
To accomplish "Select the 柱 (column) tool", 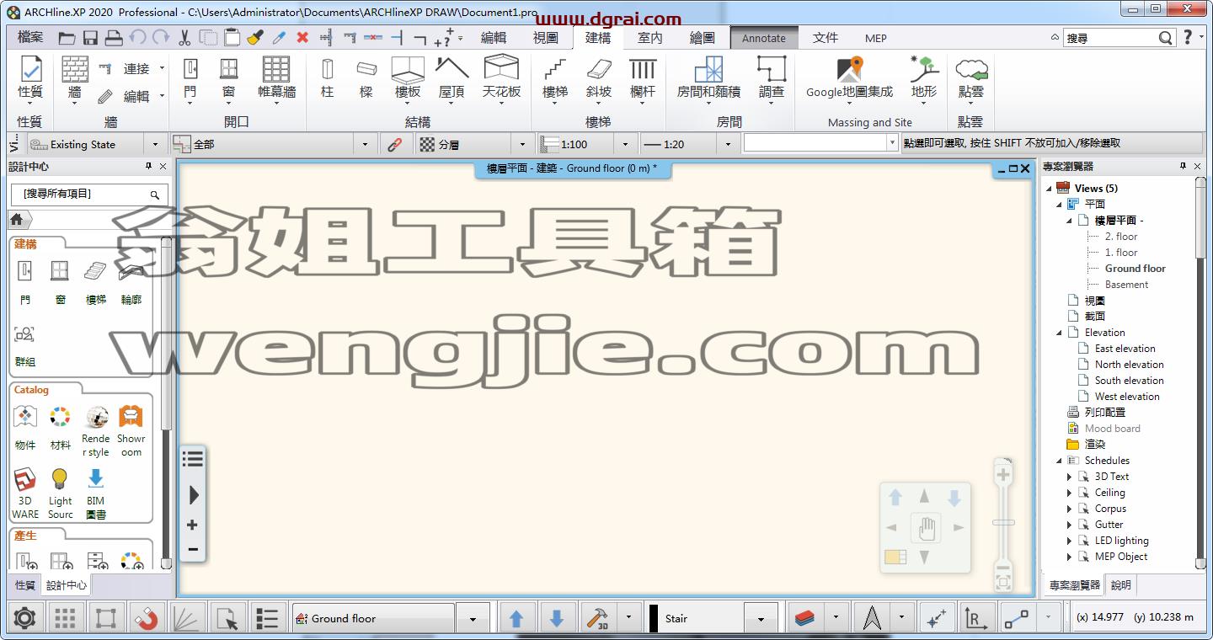I will pyautogui.click(x=327, y=78).
